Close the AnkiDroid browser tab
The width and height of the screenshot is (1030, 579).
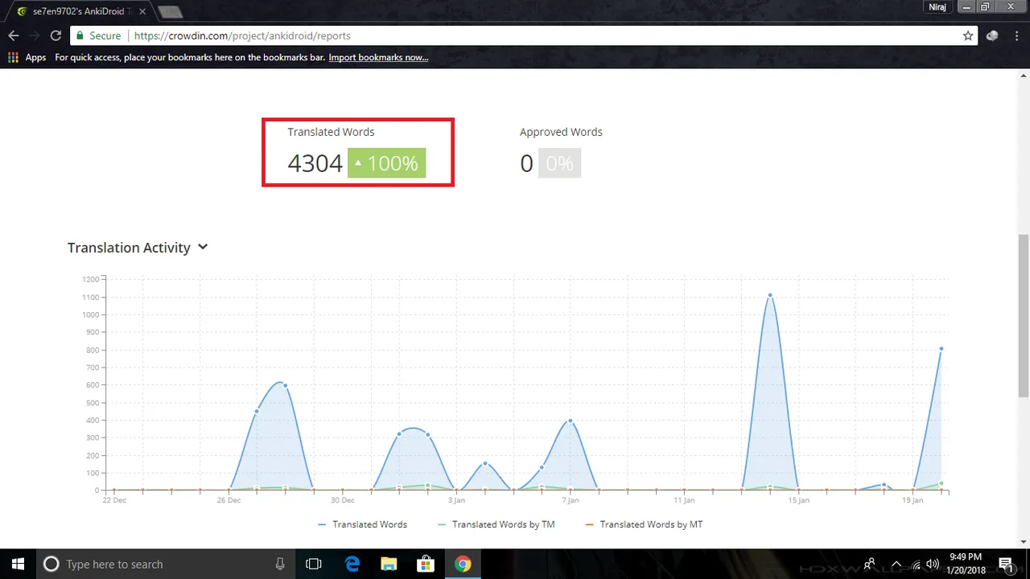tap(142, 11)
